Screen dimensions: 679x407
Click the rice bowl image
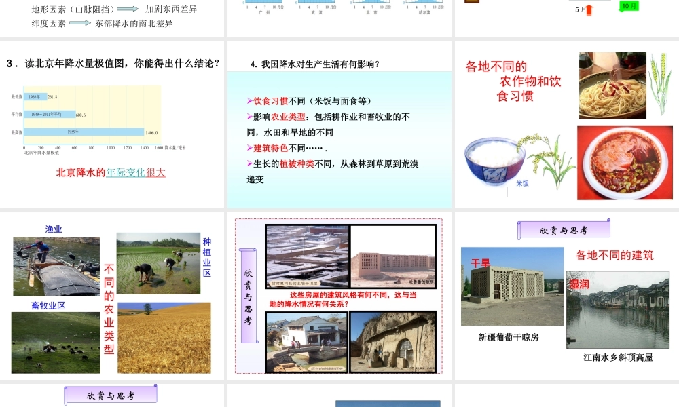pyautogui.click(x=495, y=161)
